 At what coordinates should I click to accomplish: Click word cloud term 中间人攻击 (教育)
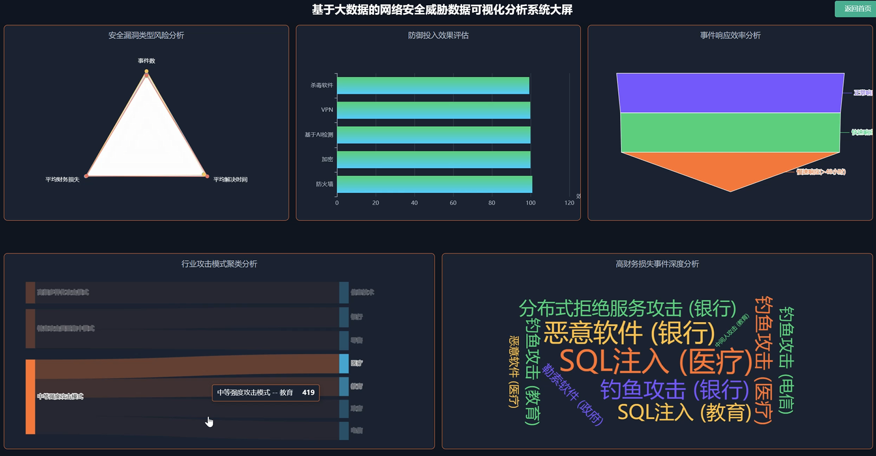(x=731, y=330)
